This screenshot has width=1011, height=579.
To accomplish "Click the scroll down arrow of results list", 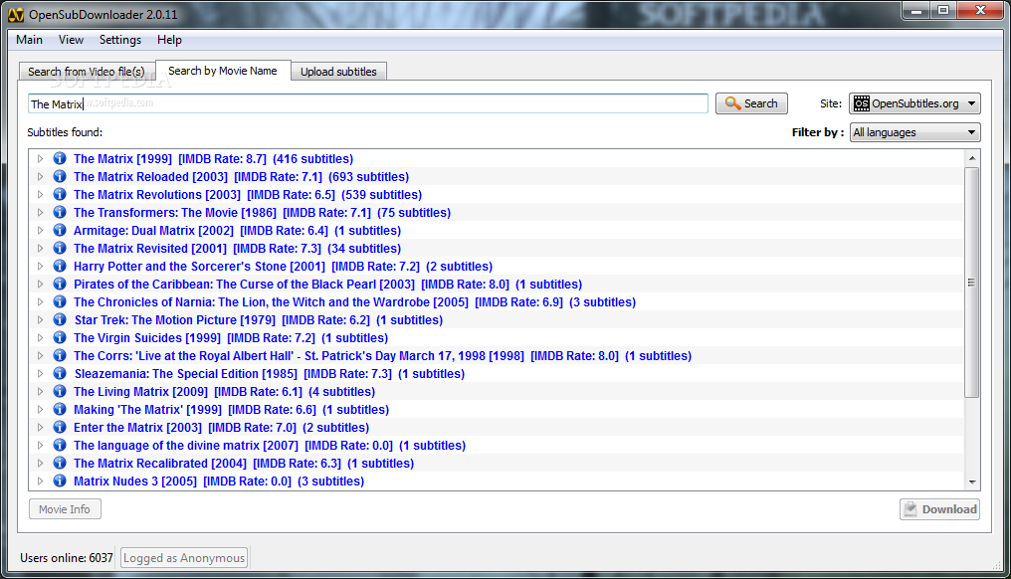I will tap(971, 482).
